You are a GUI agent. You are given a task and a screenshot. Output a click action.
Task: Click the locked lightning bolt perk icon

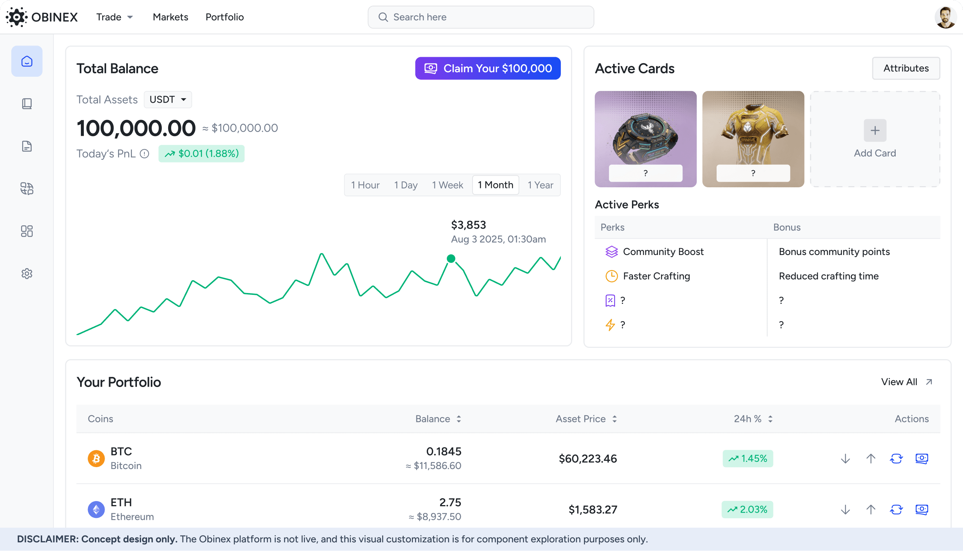611,325
